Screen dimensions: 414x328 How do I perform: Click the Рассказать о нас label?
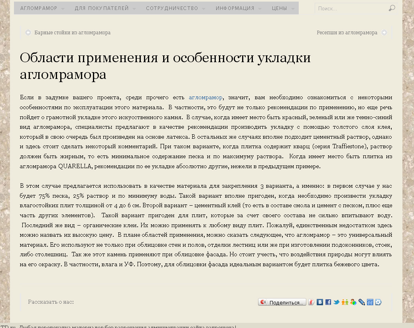pos(51,302)
